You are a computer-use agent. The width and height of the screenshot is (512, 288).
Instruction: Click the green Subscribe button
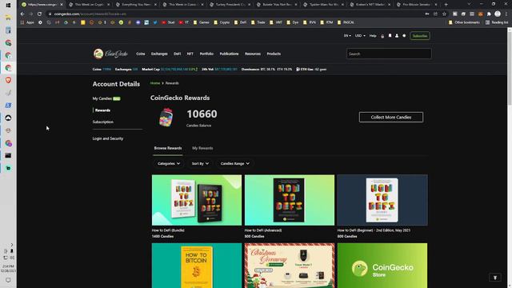point(419,36)
